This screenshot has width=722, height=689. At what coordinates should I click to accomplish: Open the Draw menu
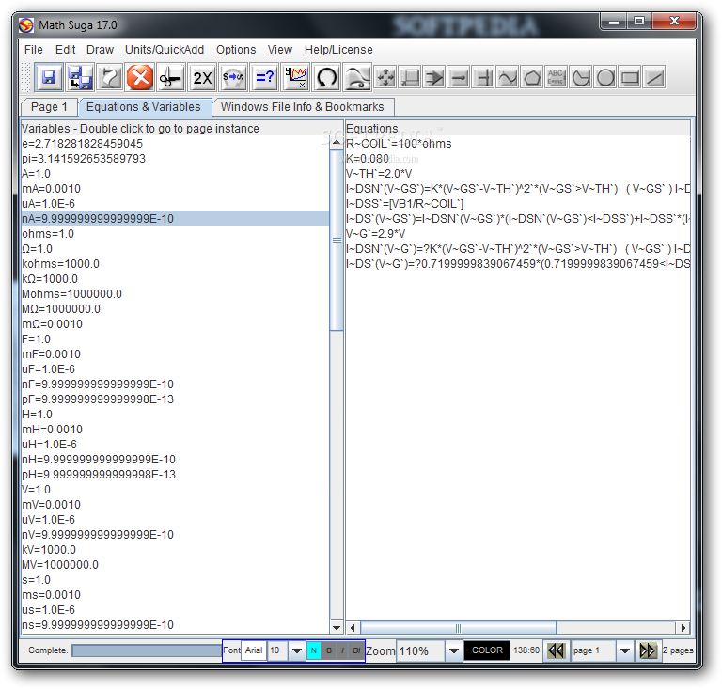click(100, 49)
